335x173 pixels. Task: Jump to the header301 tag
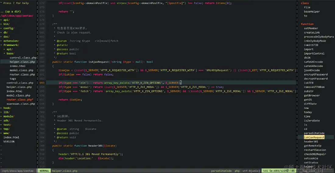click(x=311, y=142)
